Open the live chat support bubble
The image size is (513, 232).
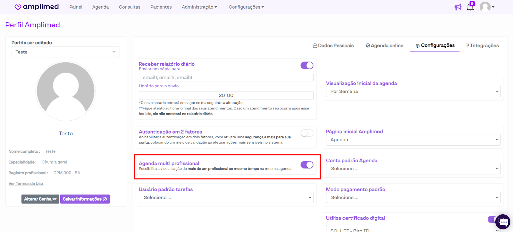tap(503, 222)
